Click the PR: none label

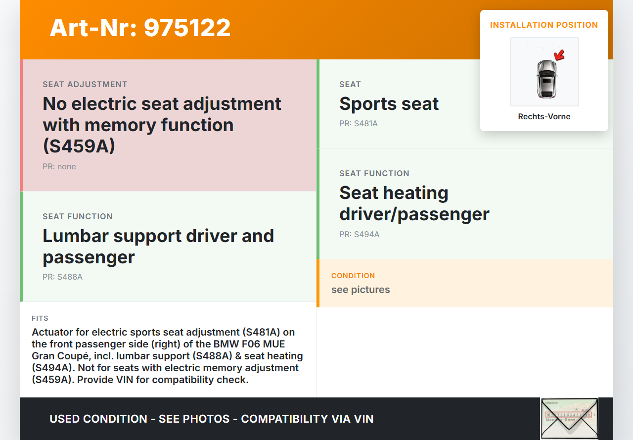[59, 166]
